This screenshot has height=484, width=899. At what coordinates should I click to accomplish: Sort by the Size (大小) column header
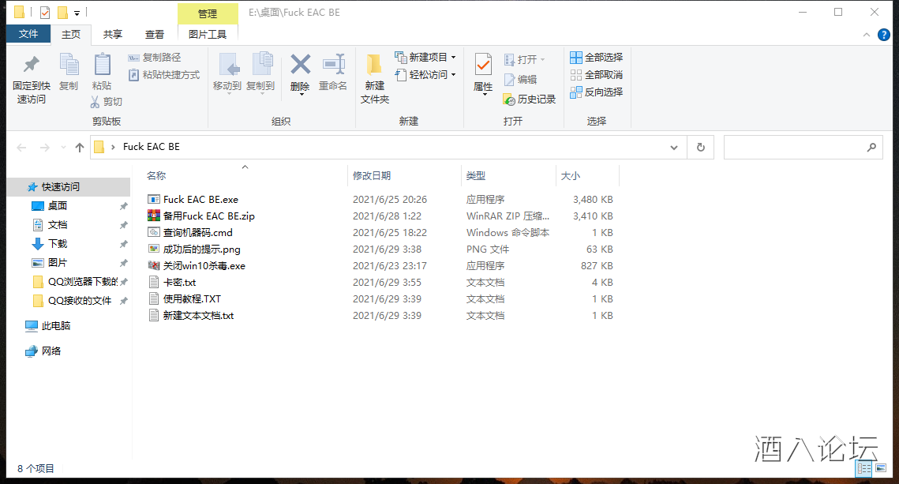click(x=571, y=175)
